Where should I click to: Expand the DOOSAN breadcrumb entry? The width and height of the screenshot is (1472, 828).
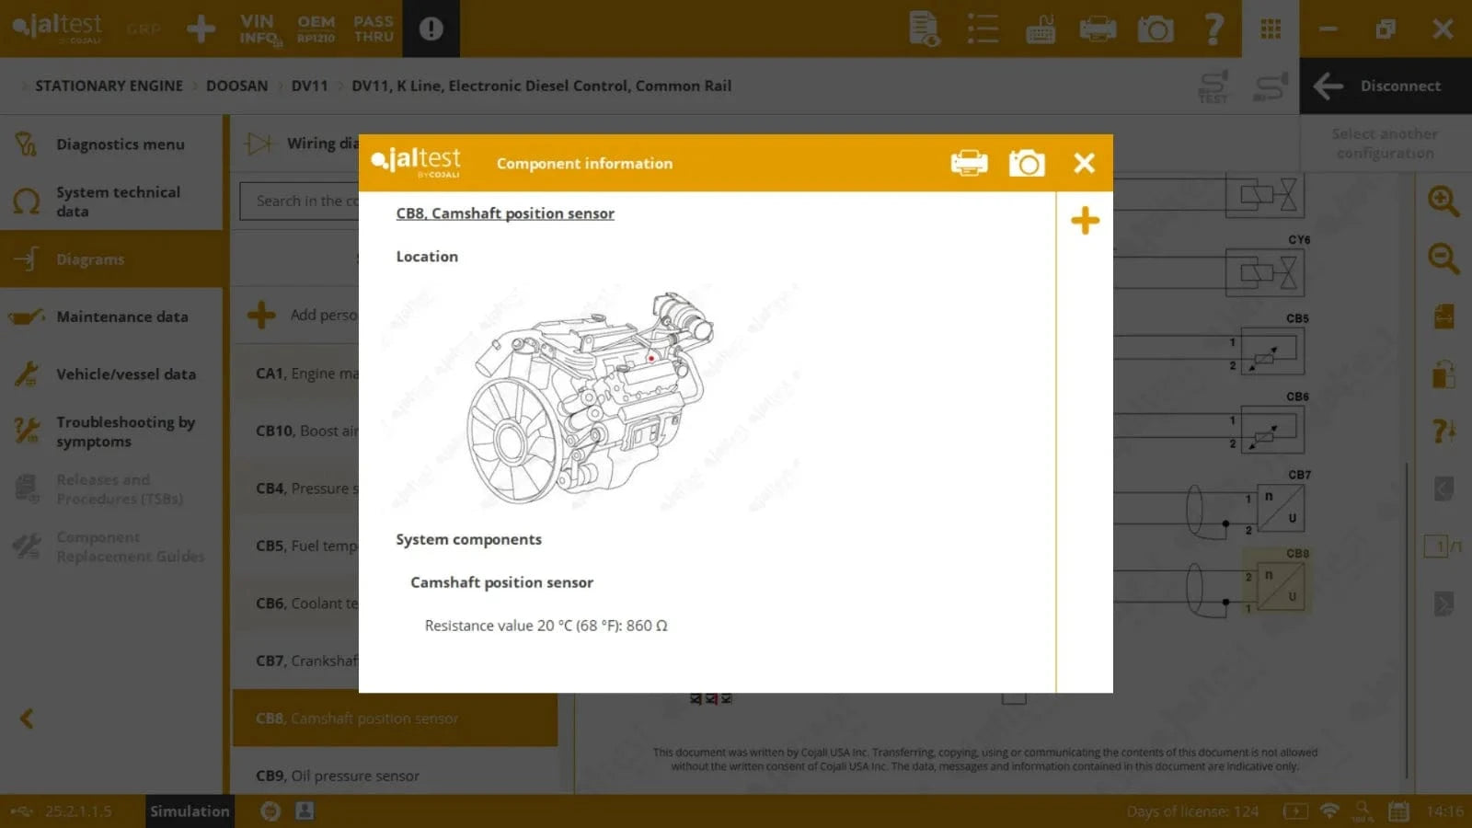237,86
